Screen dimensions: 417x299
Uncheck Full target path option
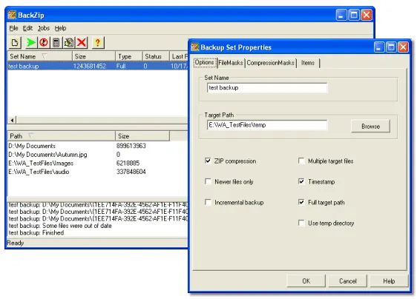(x=301, y=202)
